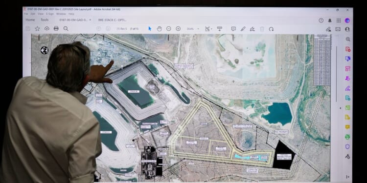Viewport: 367px width, 183px height.
Task: Open the share and sign link icon
Action: 329,29
